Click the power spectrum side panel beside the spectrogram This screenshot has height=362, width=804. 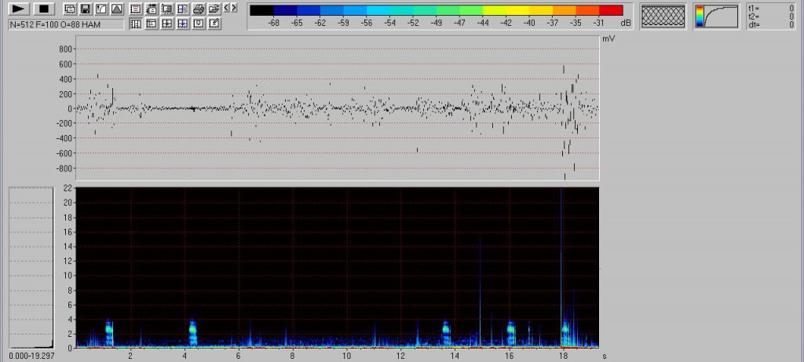[31, 268]
